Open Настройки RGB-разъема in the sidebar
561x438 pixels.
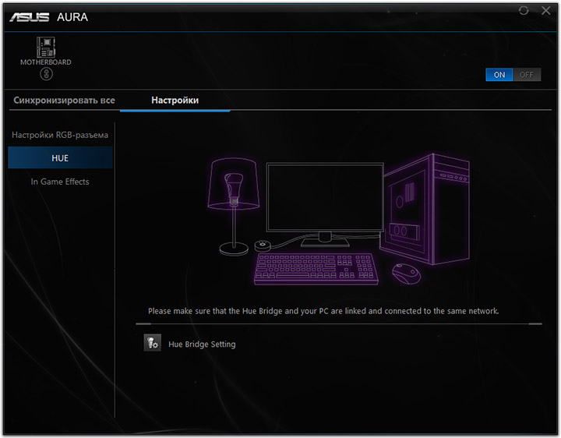(x=60, y=135)
